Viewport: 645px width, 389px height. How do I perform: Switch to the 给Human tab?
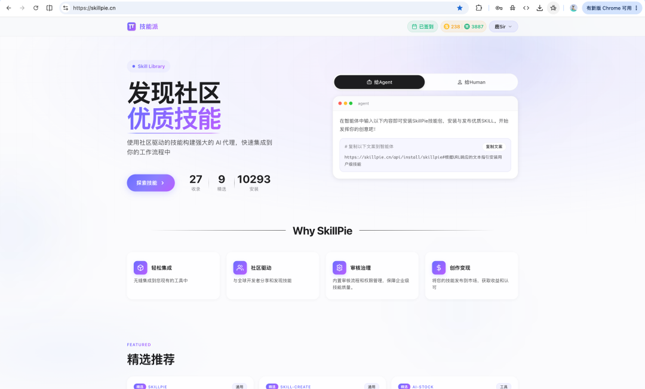(471, 82)
